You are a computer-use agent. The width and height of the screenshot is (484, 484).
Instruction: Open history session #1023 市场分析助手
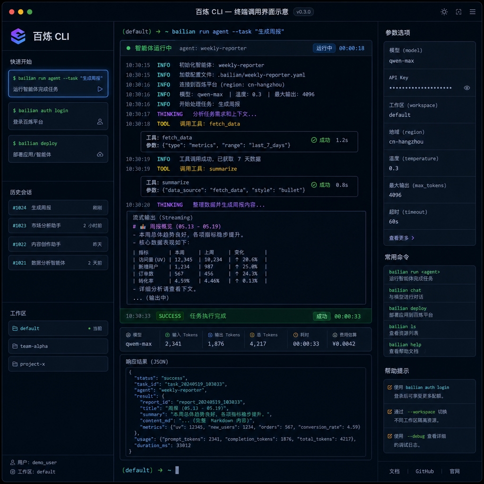pos(58,225)
